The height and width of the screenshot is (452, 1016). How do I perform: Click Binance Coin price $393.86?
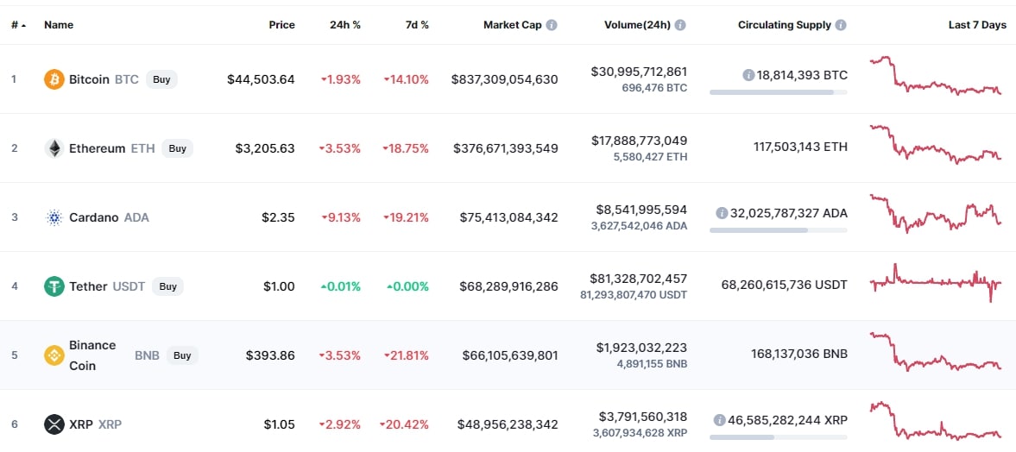click(271, 355)
